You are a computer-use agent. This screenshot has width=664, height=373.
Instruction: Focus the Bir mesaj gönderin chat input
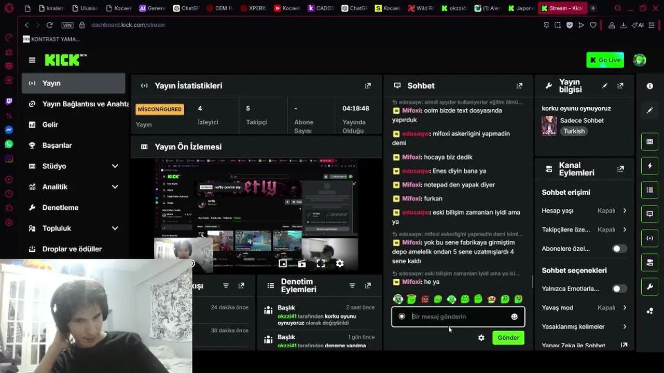click(458, 317)
